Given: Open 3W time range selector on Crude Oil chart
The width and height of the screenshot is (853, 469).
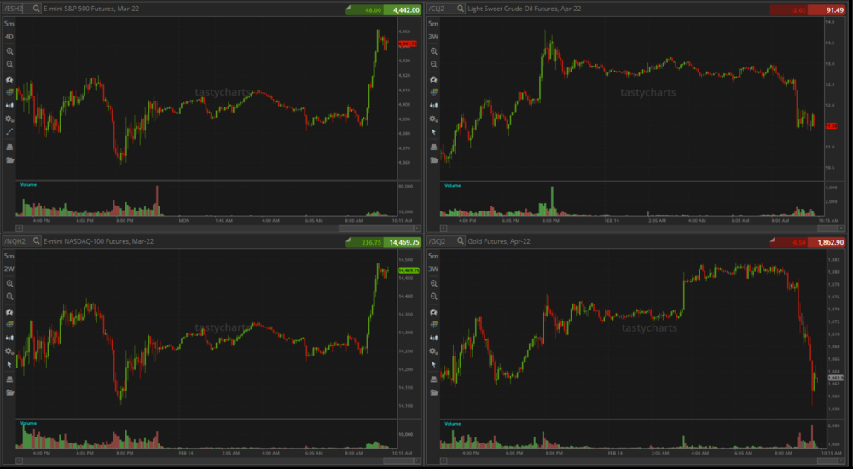Looking at the screenshot, I should [433, 37].
